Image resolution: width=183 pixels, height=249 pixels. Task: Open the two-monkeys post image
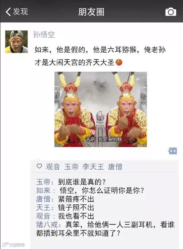pyautogui.click(x=100, y=109)
